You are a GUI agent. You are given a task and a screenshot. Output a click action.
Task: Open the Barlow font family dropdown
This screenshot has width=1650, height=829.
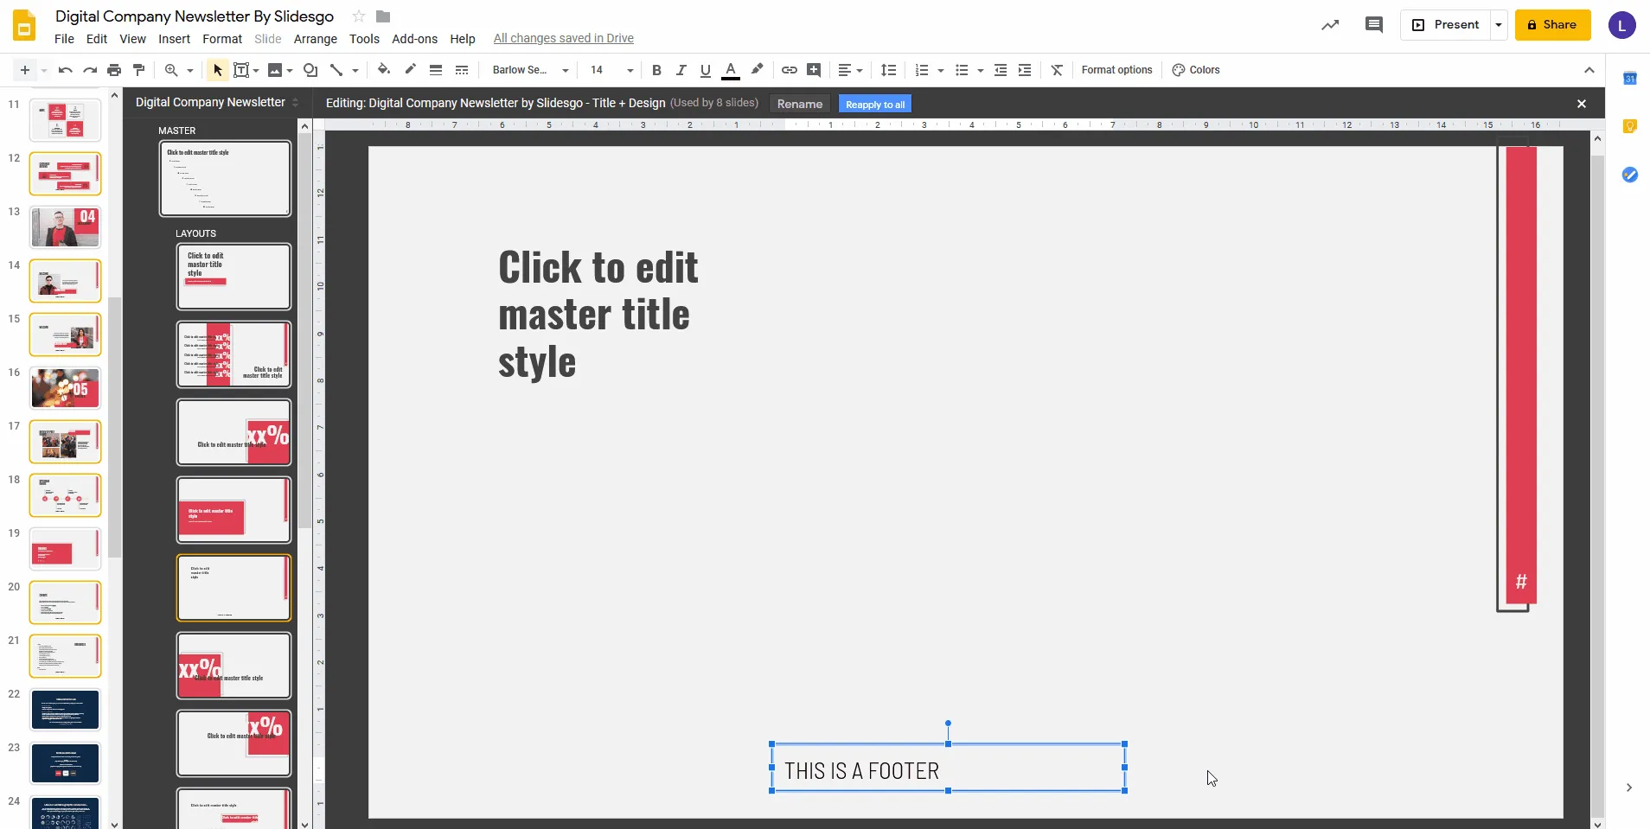528,70
